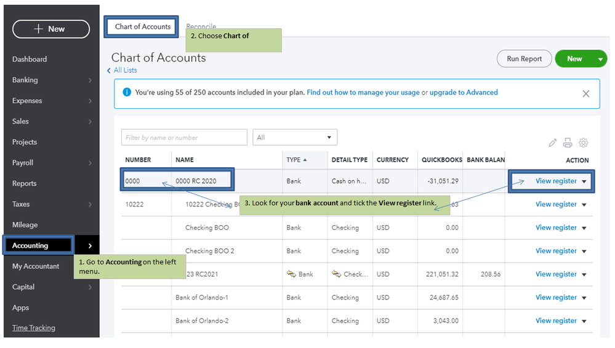This screenshot has height=348, width=615.
Task: Select the Chart of Accounts tab
Action: pos(142,26)
